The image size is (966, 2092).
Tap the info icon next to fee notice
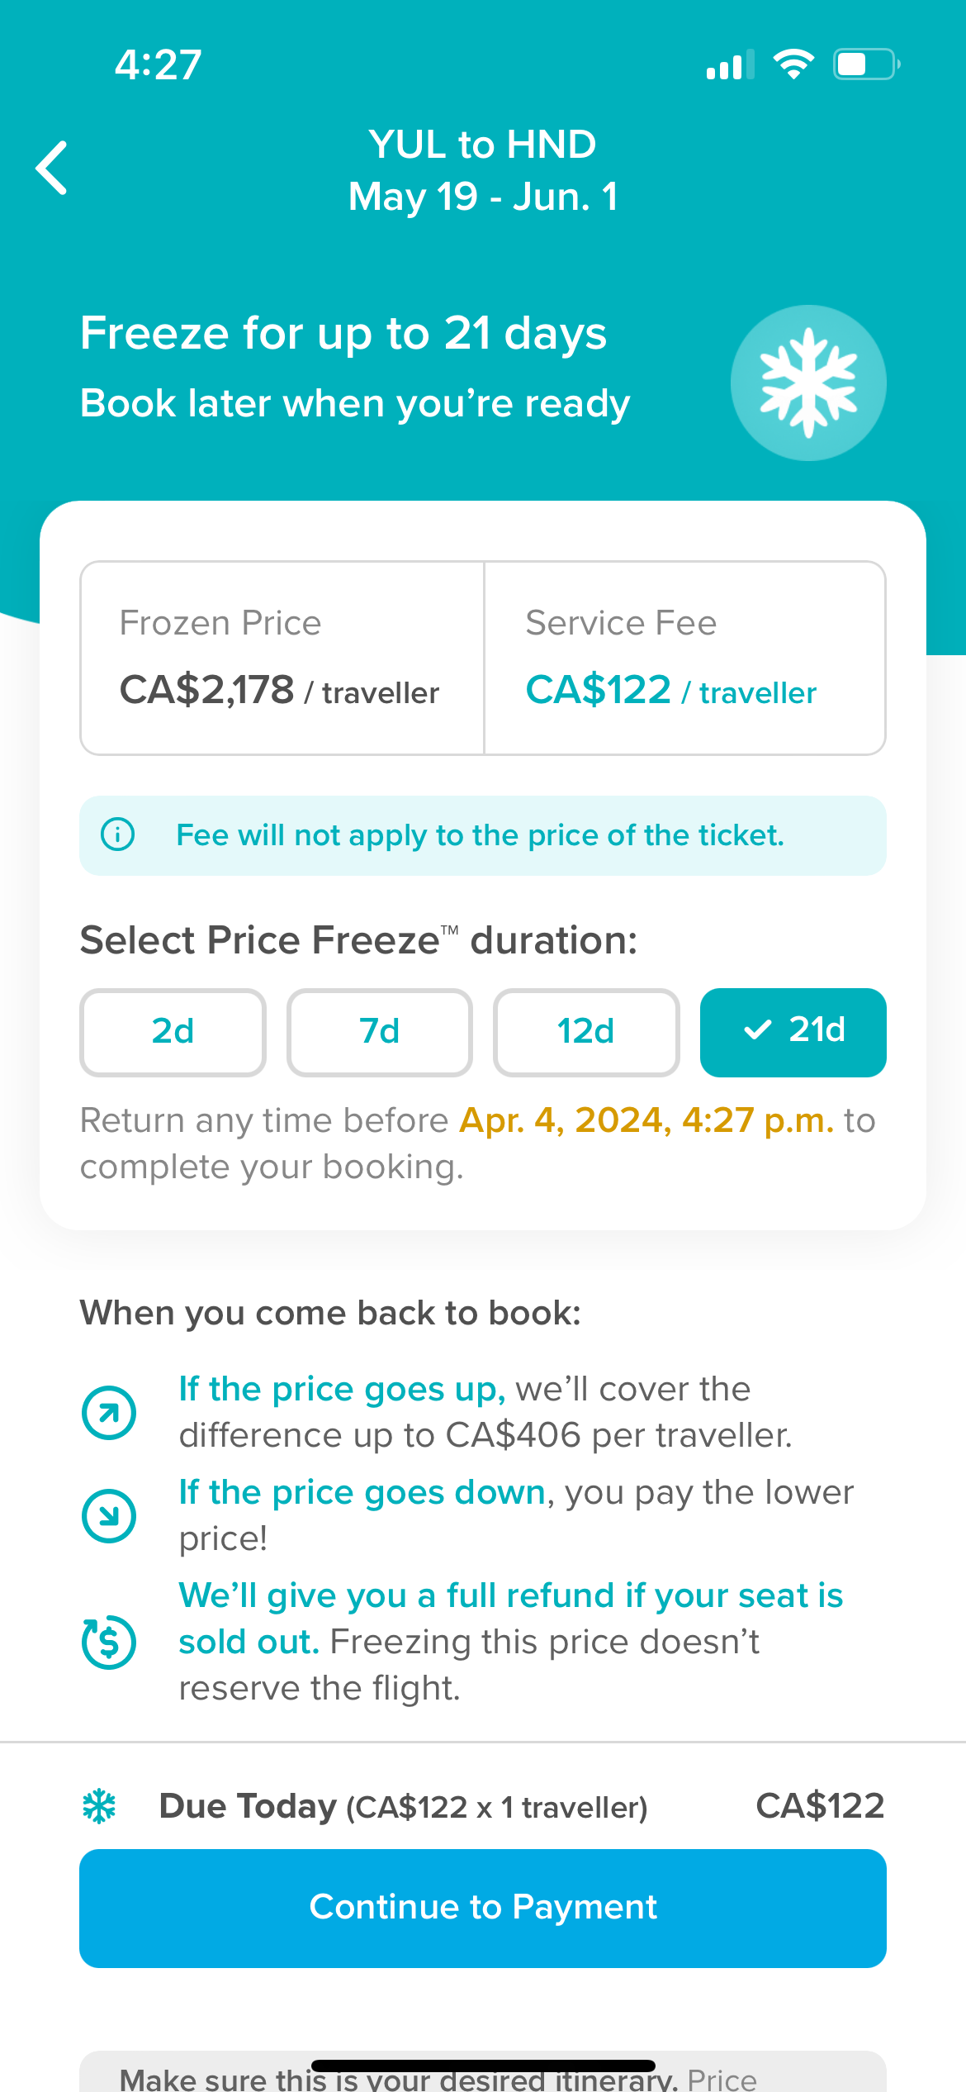(x=118, y=835)
